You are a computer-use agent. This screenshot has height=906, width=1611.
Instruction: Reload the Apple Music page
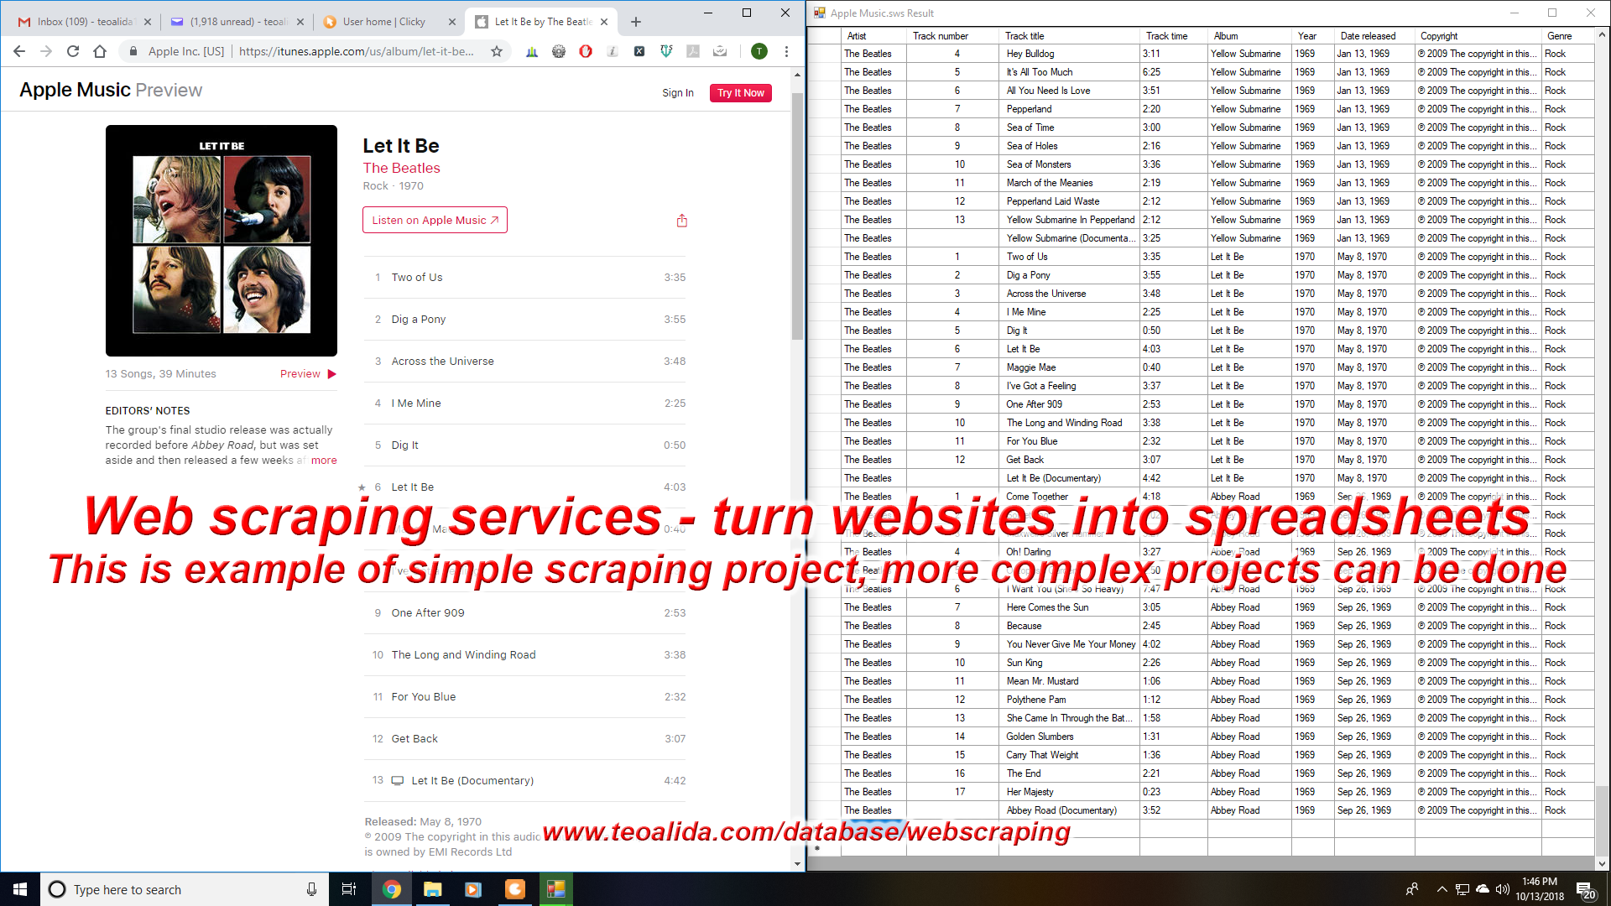point(73,51)
